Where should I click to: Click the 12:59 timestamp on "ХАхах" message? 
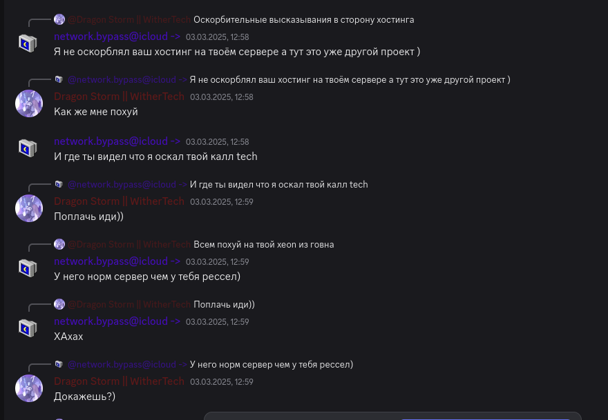coord(217,322)
